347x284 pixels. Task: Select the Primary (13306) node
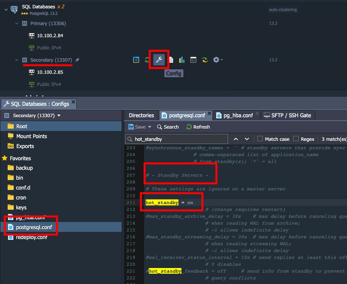(48, 24)
